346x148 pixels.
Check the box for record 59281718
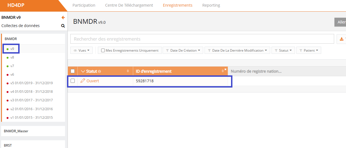pyautogui.click(x=73, y=81)
